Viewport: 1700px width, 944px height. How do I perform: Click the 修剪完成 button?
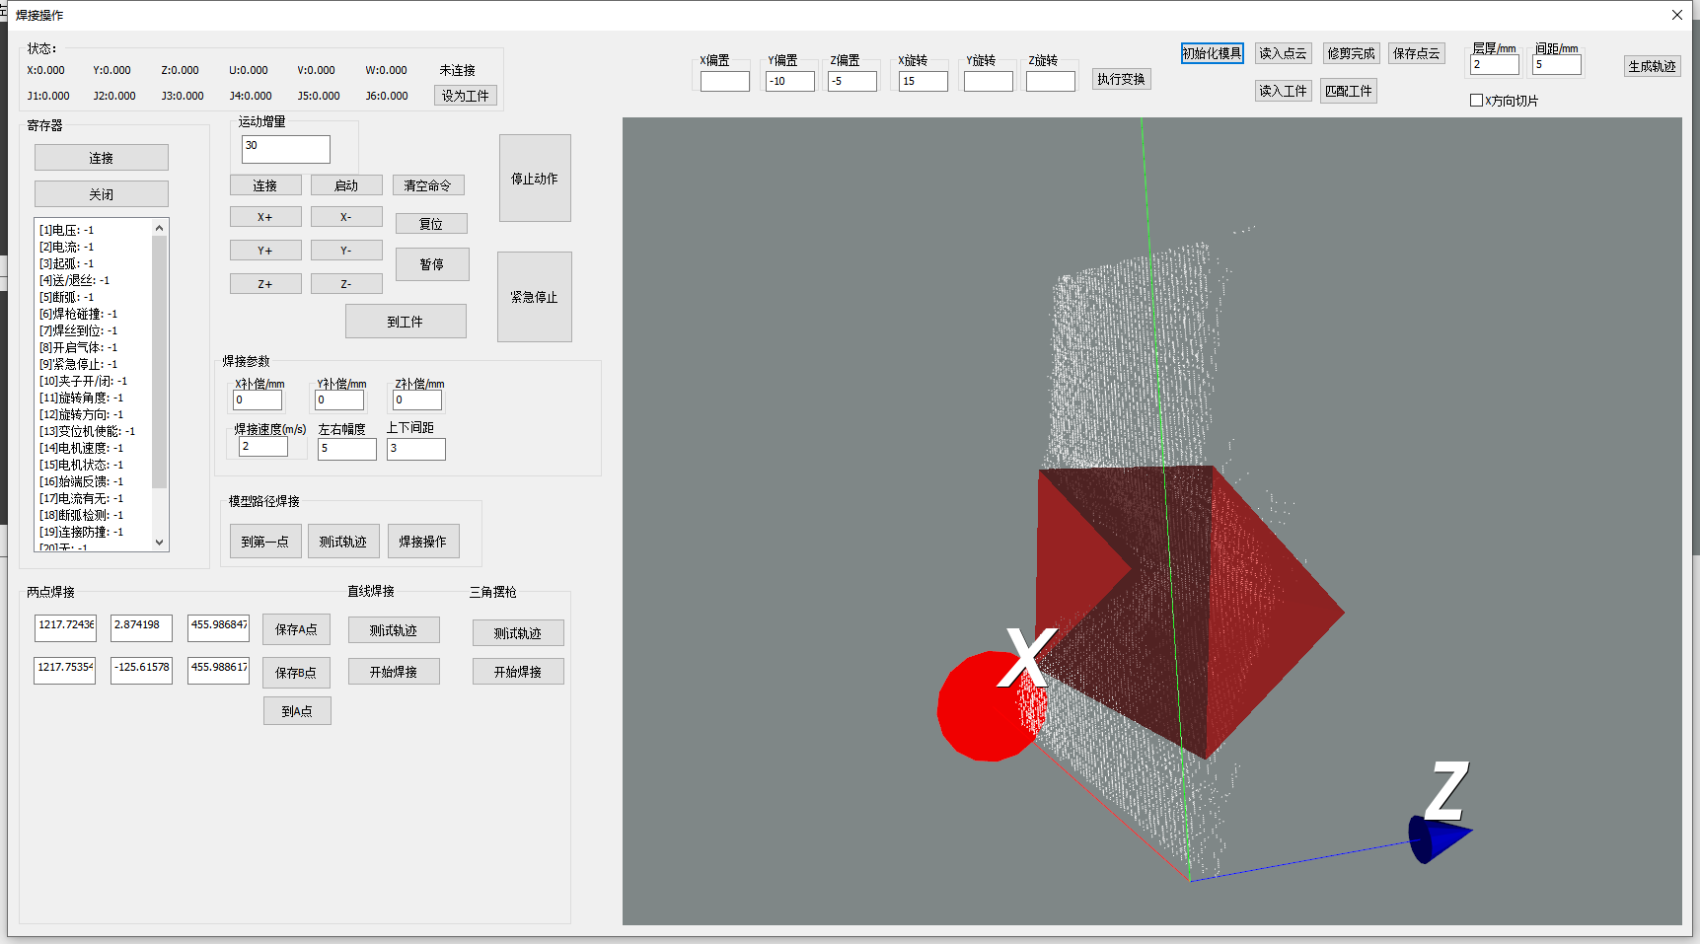1351,53
